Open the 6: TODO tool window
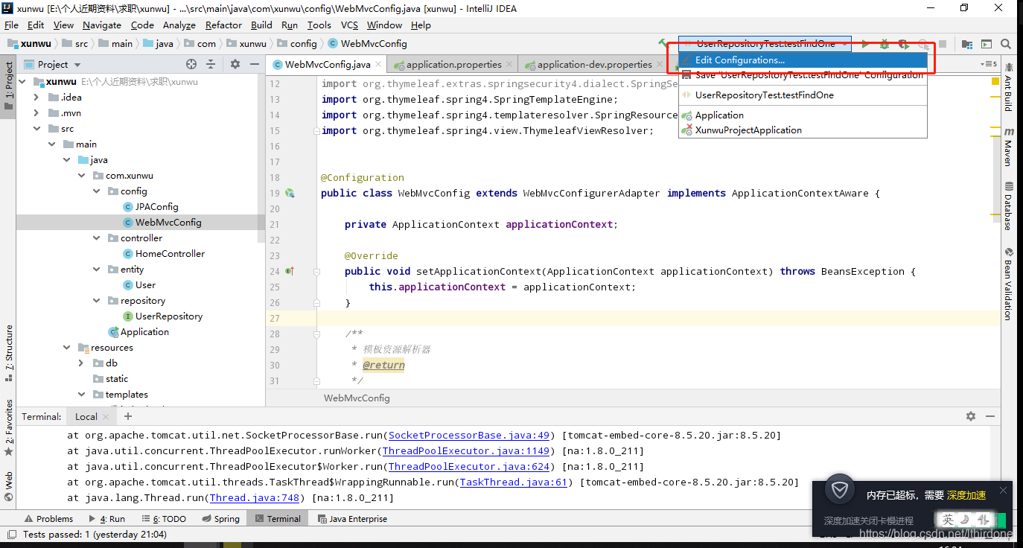 point(164,518)
